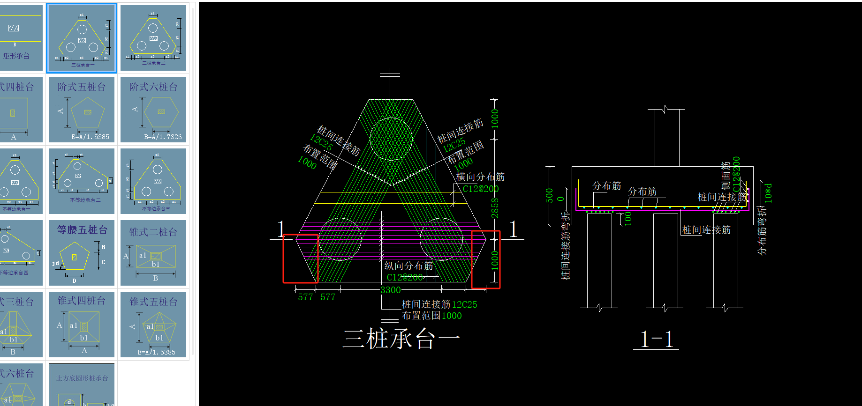
Task: Edit the 纵向分布筋 C12@200 value
Action: (x=405, y=277)
